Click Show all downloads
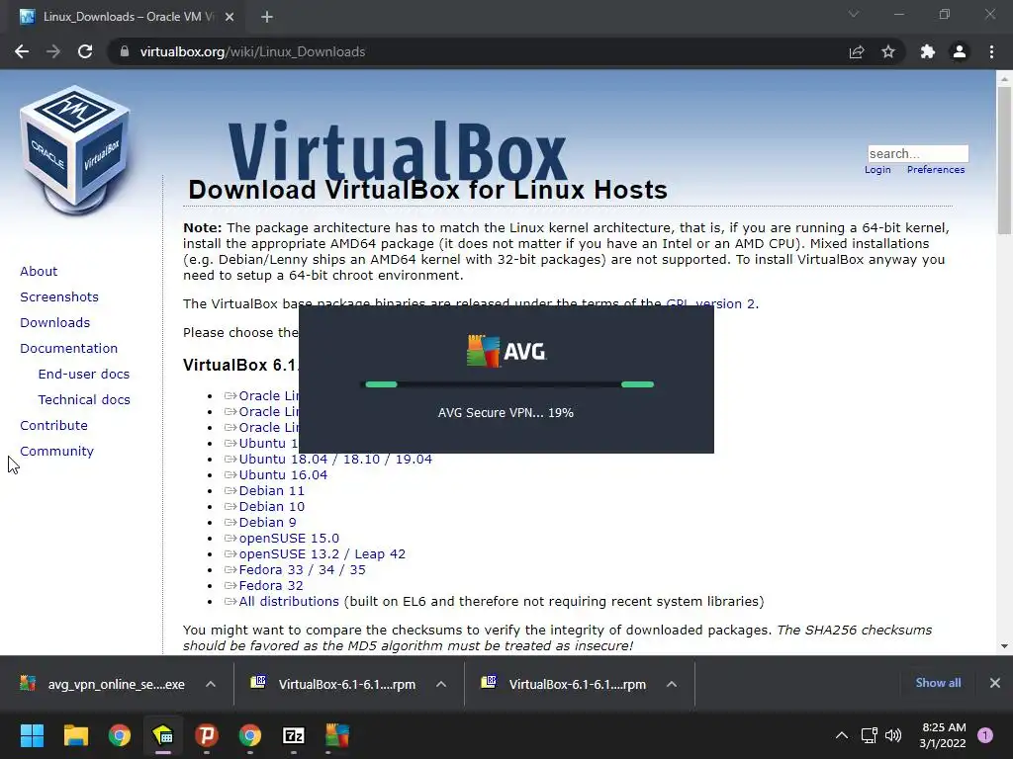Viewport: 1013px width, 759px height. tap(938, 683)
